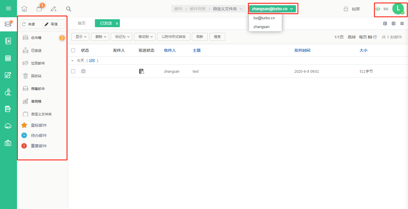Go to next tab arrow icon

tap(394, 23)
